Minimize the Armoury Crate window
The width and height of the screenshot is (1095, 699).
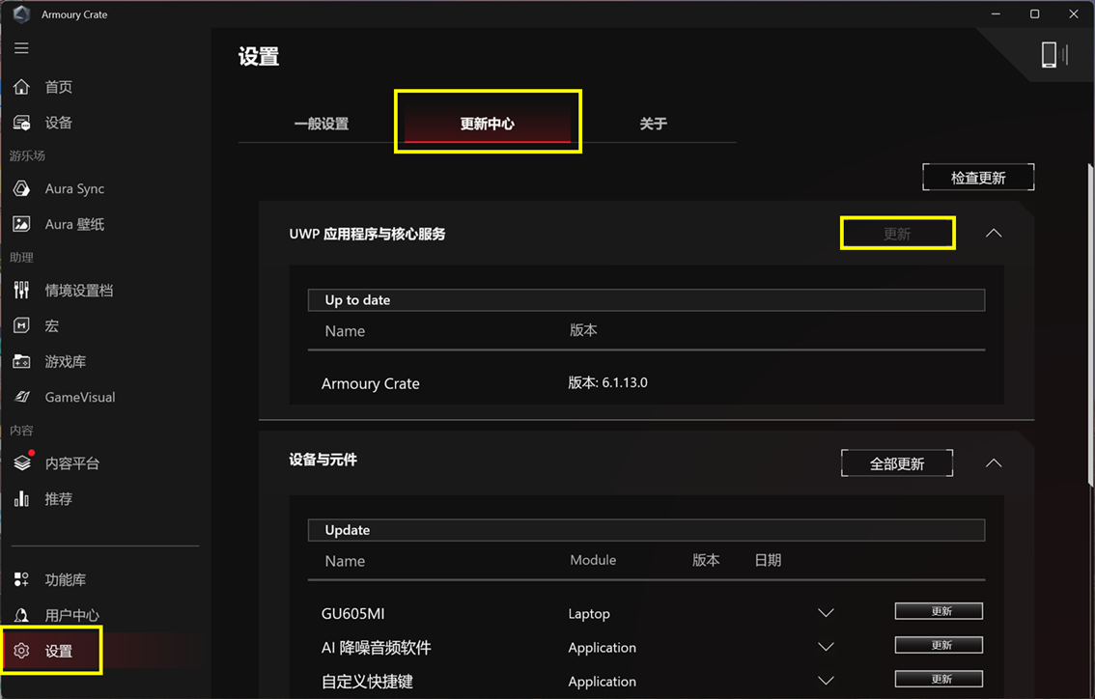996,14
